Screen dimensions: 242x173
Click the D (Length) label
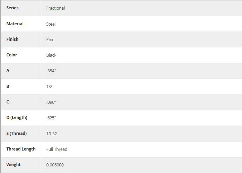(17, 118)
